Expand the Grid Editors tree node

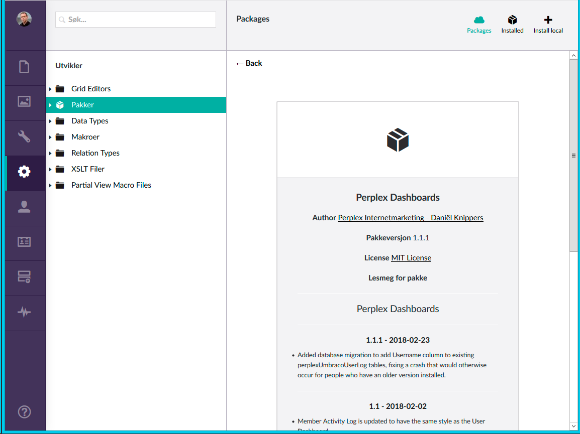(50, 89)
